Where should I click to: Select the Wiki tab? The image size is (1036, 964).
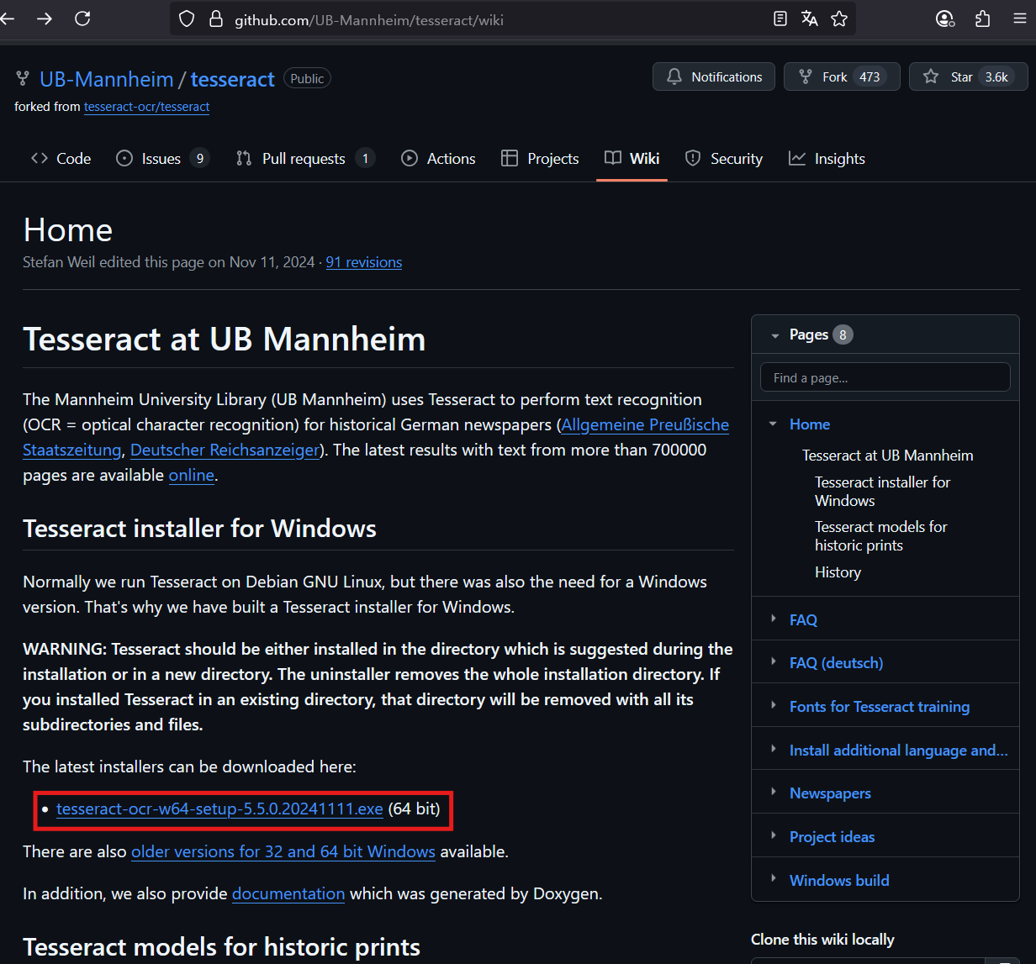[x=632, y=158]
